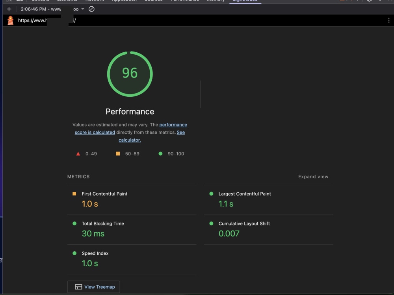
Task: Start a new Lighthouse report with plus icon
Action: (x=9, y=9)
